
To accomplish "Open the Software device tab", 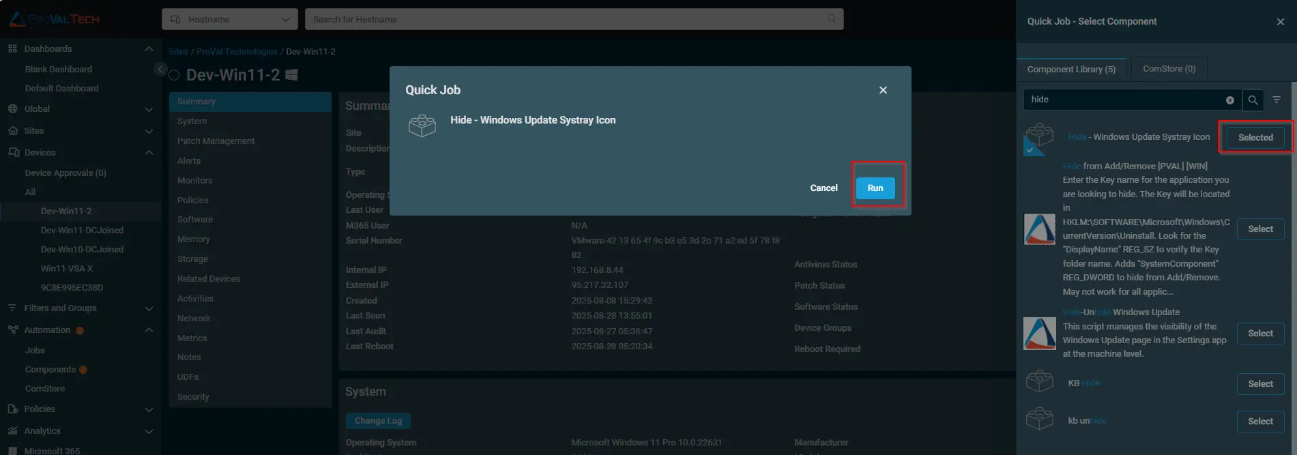I will click(x=250, y=220).
